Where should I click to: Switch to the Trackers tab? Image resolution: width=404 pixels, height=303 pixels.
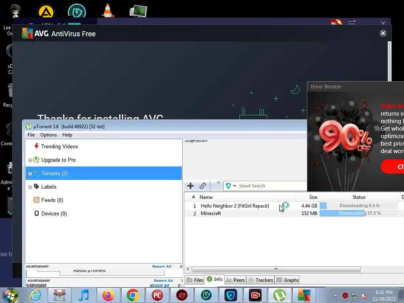tap(260, 280)
